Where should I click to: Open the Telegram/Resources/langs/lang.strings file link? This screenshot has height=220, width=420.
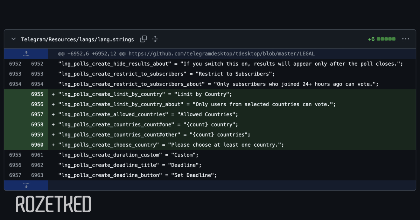77,39
